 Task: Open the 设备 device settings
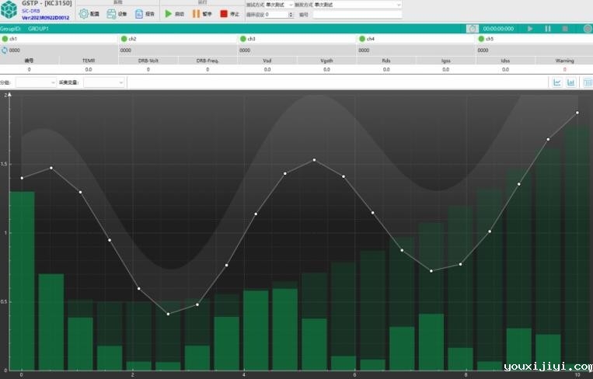117,14
